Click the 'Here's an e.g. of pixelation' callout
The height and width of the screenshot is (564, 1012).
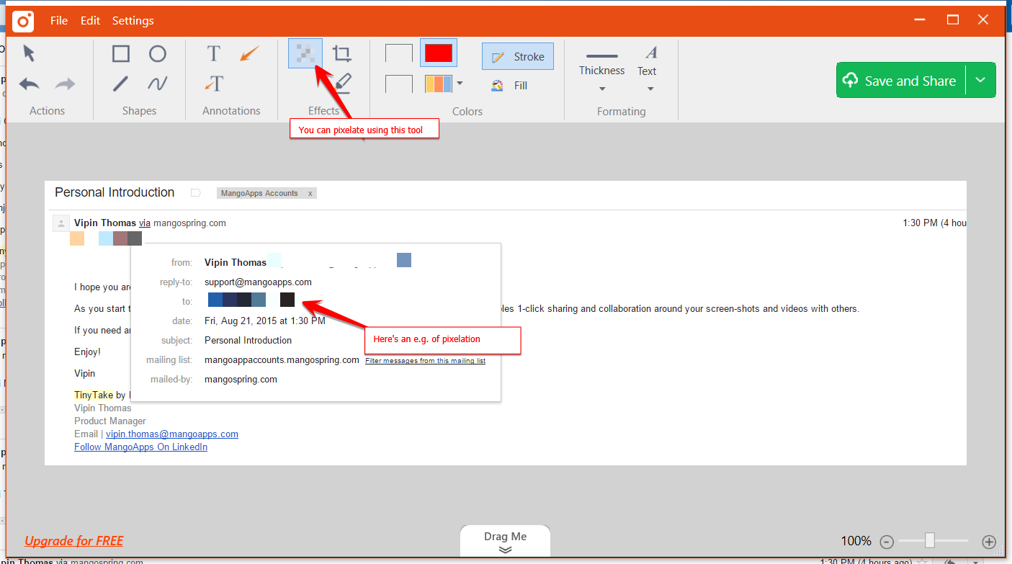click(443, 339)
